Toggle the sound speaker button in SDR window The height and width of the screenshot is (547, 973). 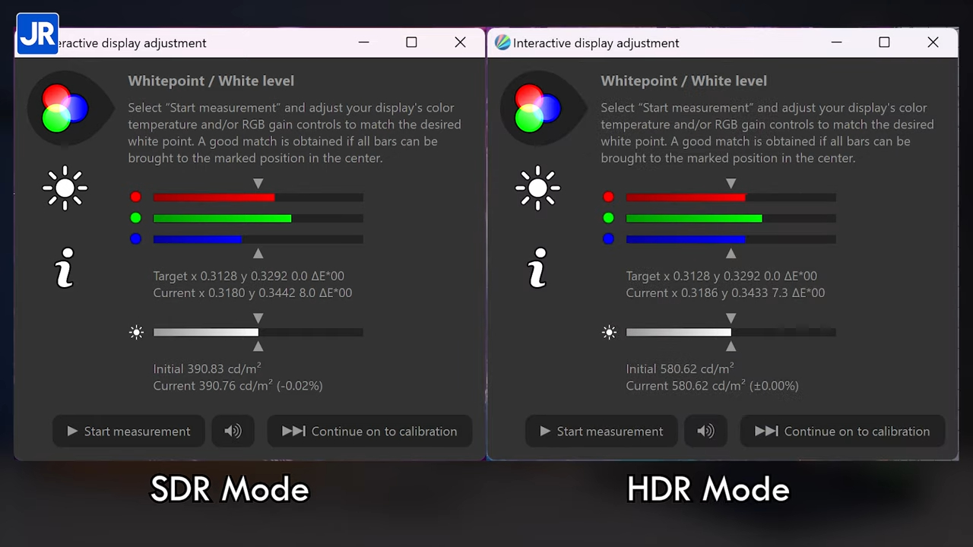(233, 431)
